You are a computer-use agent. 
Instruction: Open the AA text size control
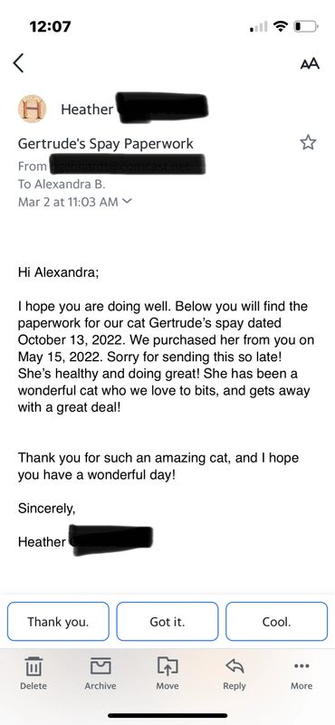click(310, 63)
